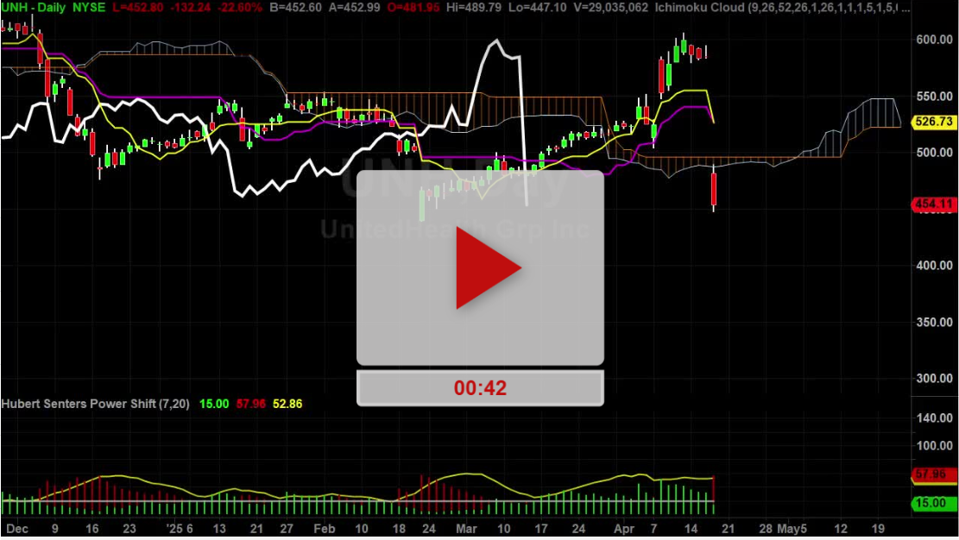Click green 15.00 beside Power Shift label
Screen dimensions: 959x540
214,404
